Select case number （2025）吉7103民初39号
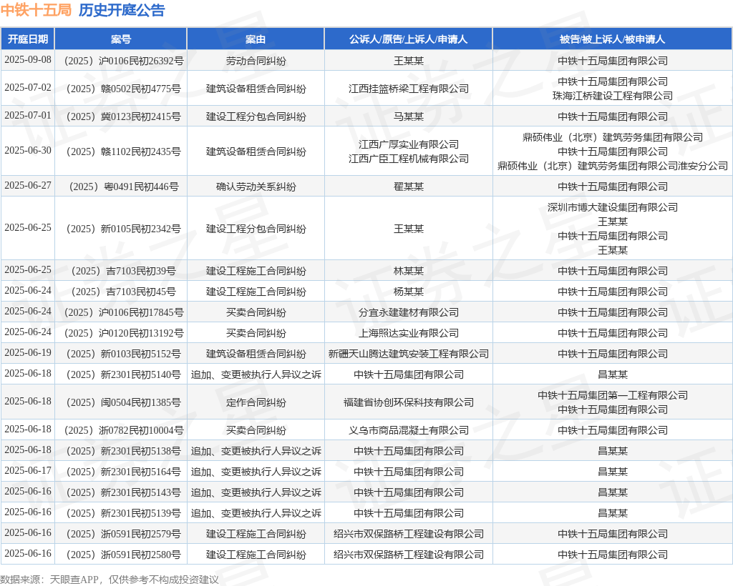The image size is (733, 586). click(123, 271)
